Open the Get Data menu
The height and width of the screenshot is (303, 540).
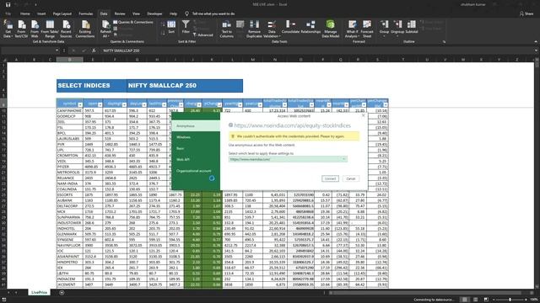click(x=8, y=29)
